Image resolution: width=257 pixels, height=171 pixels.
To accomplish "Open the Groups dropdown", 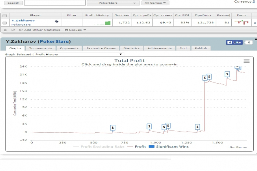I will pyautogui.click(x=75, y=30).
